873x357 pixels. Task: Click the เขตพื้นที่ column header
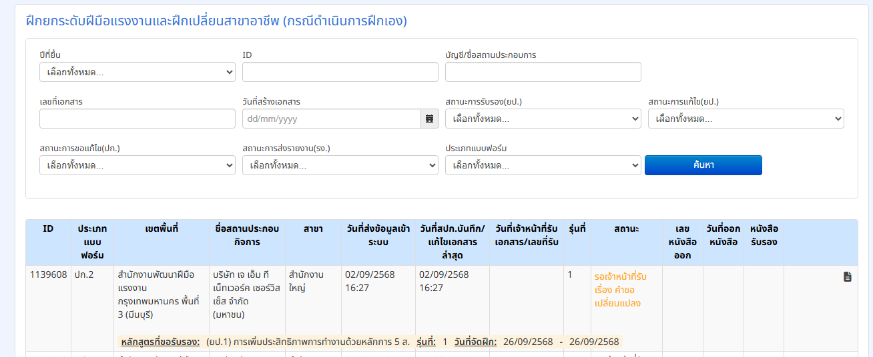[162, 228]
